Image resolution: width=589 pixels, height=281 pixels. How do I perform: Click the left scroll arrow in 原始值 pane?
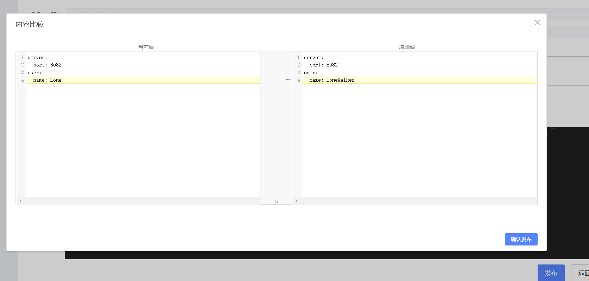coord(297,201)
